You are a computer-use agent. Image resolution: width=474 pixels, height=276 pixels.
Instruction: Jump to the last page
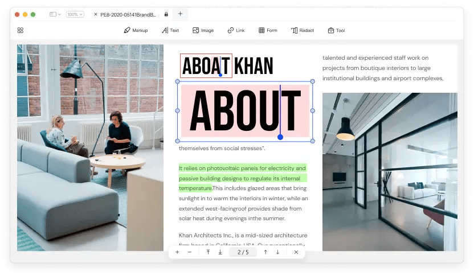[220, 252]
